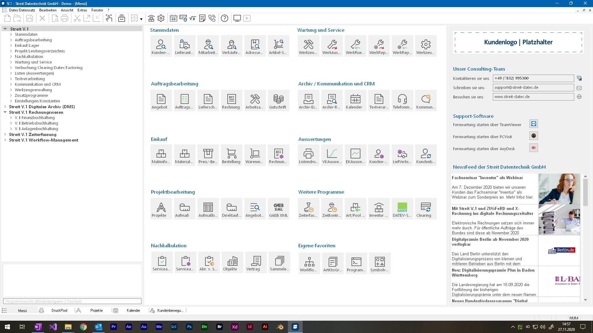
Task: Click the Programmsuche search field
Action: coord(72,301)
